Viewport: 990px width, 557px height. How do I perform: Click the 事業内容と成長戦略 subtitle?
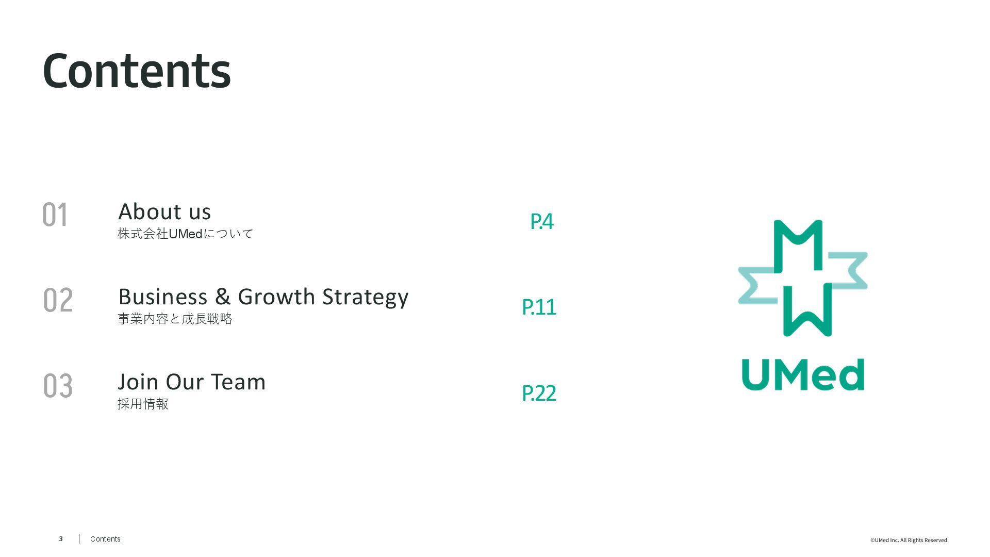[175, 319]
